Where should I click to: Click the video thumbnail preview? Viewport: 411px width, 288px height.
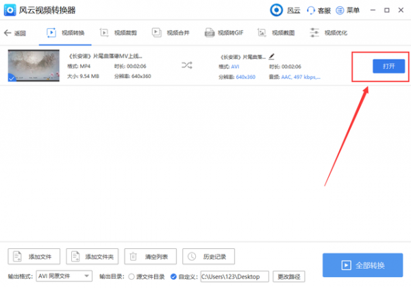point(34,66)
